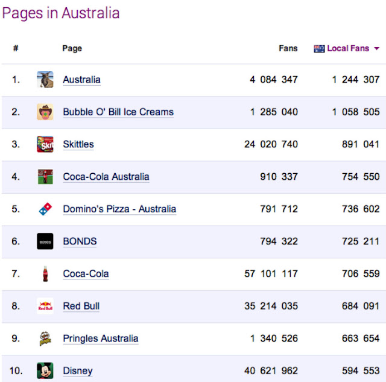Click the Bubble O' Bill cowboy icon
Viewport: 386px width, 382px height.
45,112
